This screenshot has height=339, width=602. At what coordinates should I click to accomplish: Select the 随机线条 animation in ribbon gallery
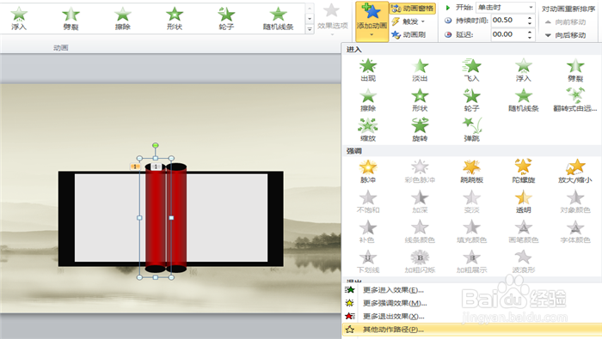point(279,19)
